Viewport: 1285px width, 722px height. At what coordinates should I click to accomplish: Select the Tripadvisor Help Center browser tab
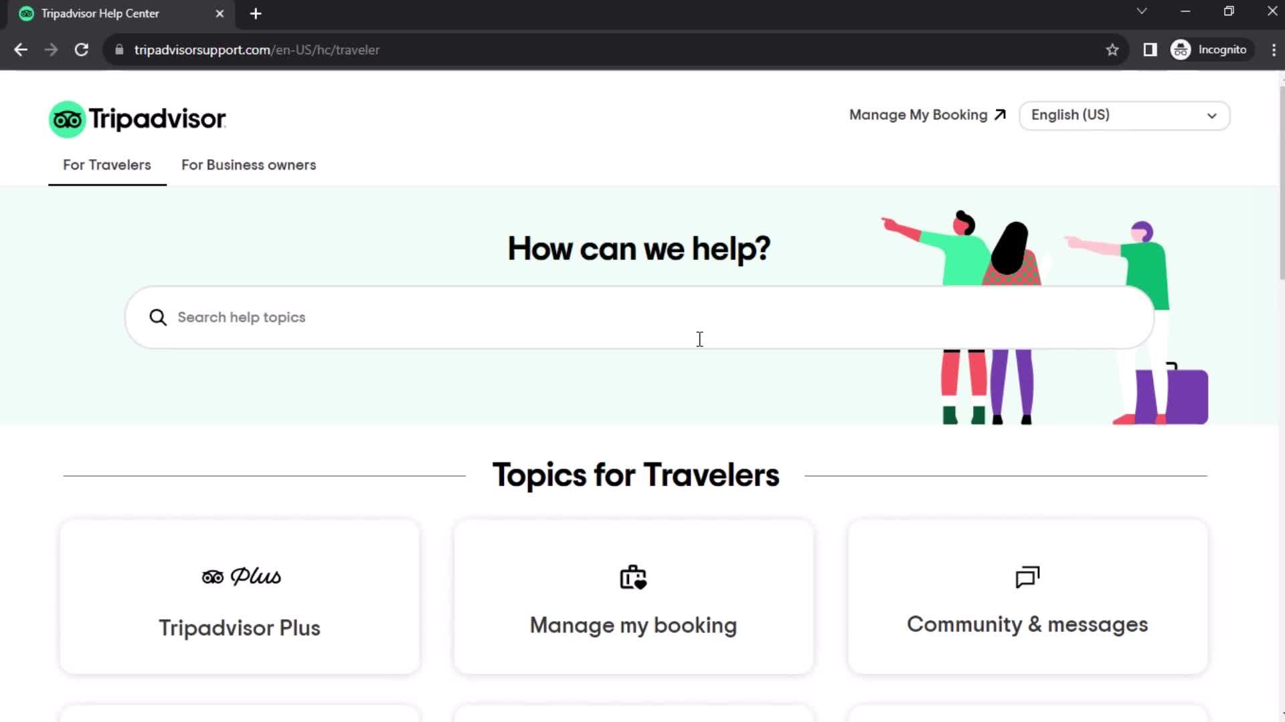[120, 14]
